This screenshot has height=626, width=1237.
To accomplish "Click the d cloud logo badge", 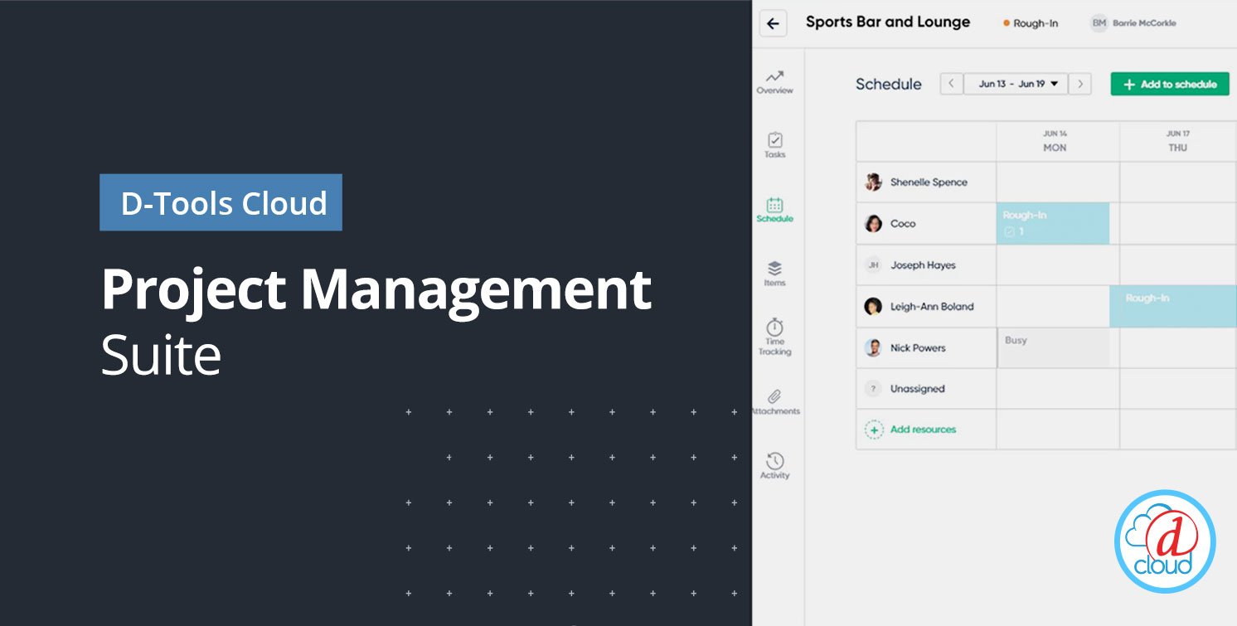I will pos(1165,541).
